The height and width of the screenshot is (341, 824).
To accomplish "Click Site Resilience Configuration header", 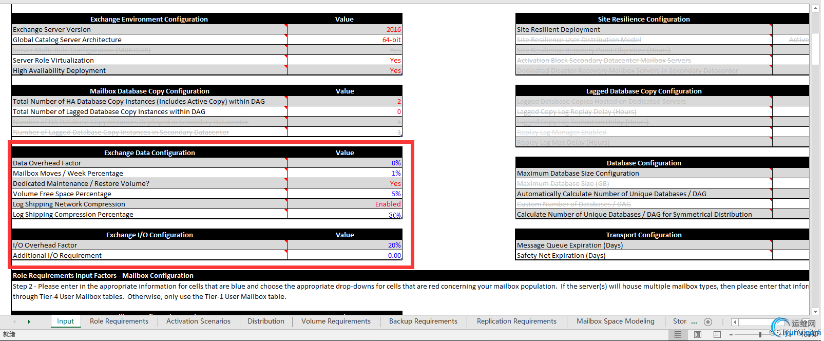I will tap(644, 19).
